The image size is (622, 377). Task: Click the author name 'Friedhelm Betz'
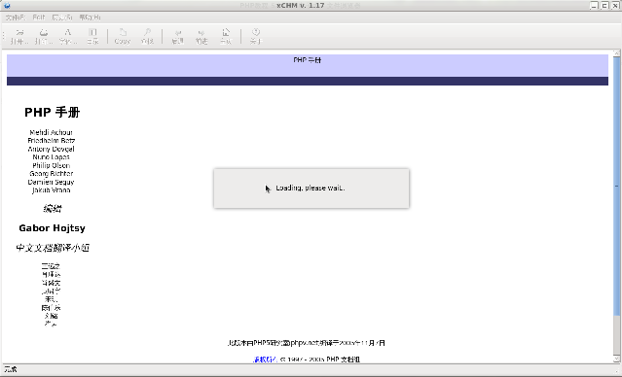(52, 141)
